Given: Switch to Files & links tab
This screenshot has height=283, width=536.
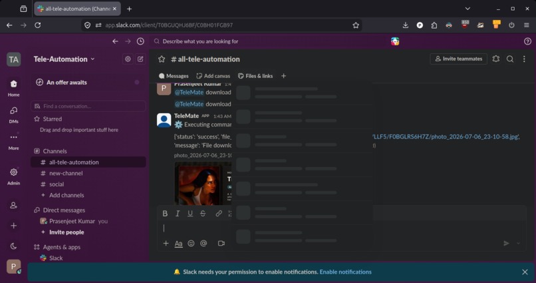Looking at the screenshot, I should pyautogui.click(x=255, y=76).
